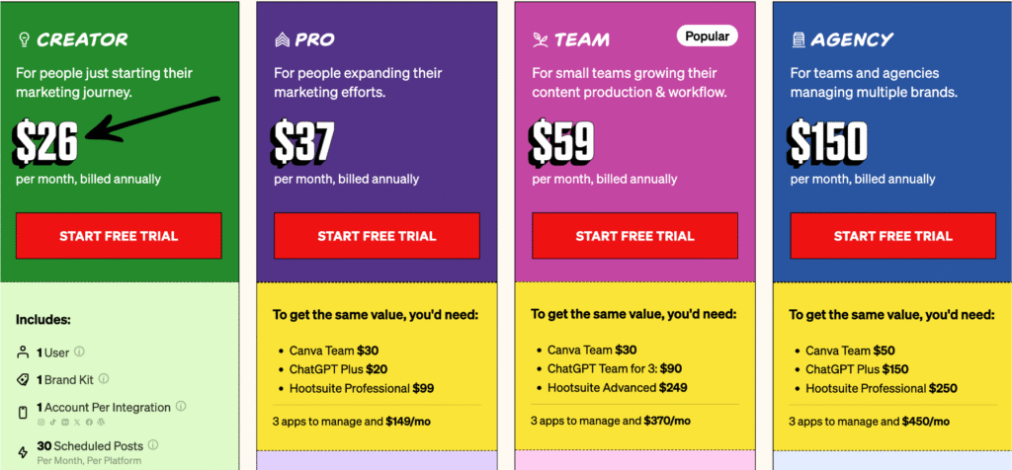
Task: Click the Pro plan chevrons icon
Action: pyautogui.click(x=282, y=40)
